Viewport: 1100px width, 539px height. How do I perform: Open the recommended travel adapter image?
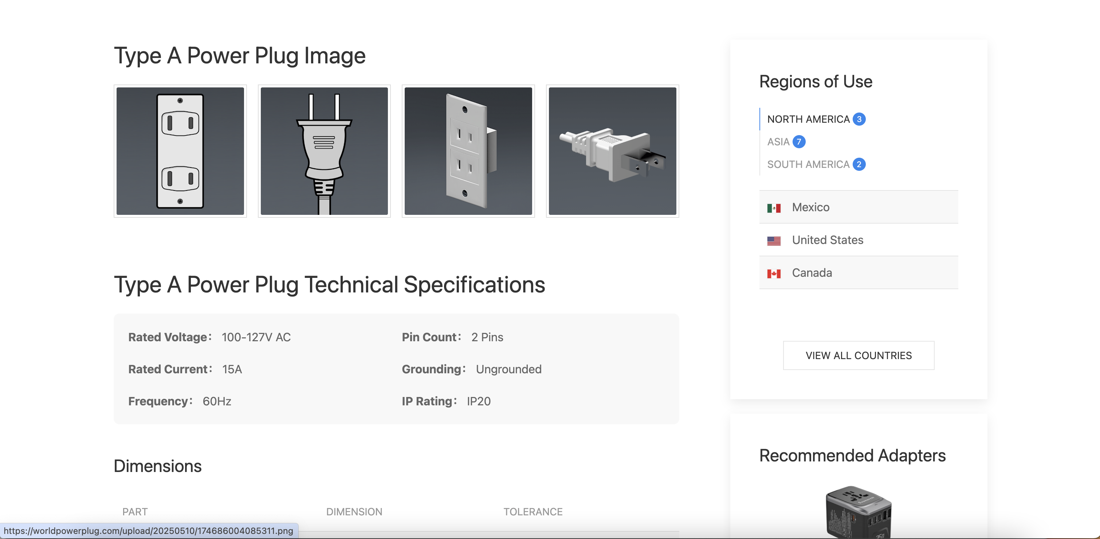tap(858, 512)
